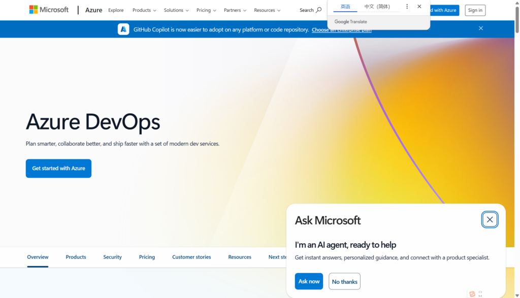Open Google Translate three-dot options menu
The image size is (520, 298).
pyautogui.click(x=407, y=7)
